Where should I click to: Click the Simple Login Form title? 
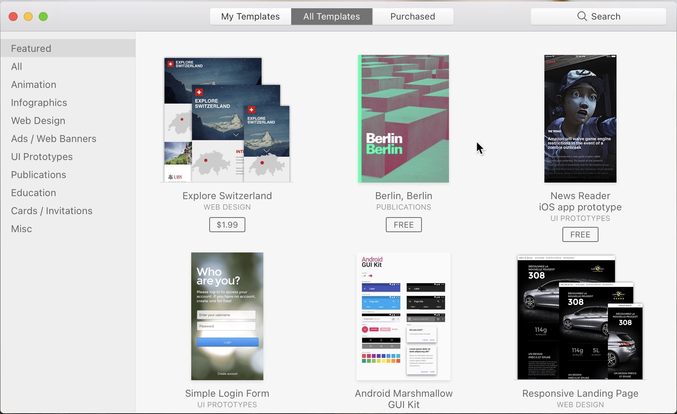point(227,393)
